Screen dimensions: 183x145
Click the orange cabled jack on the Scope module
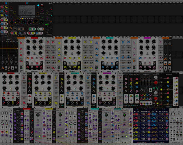pos(3,68)
